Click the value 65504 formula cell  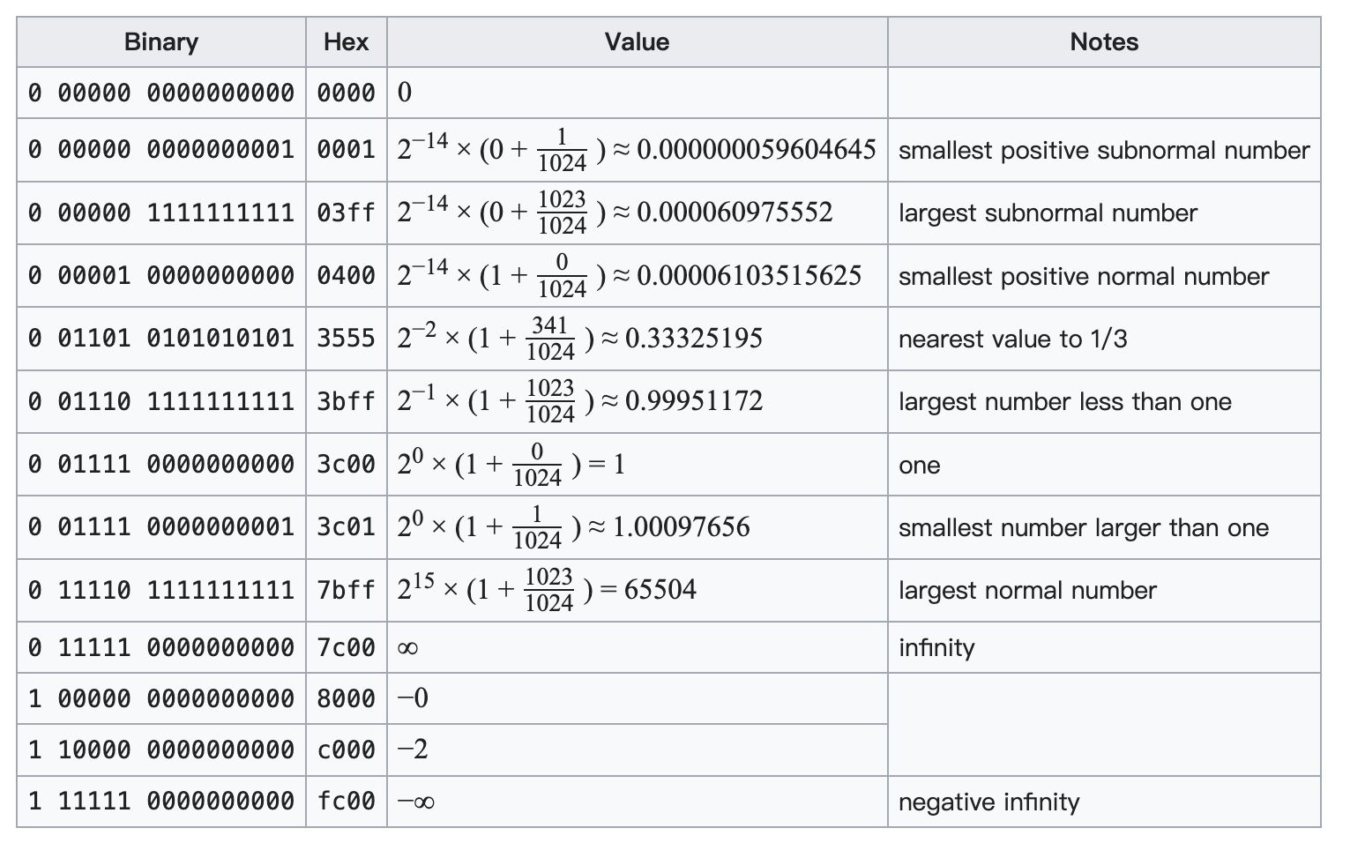(x=637, y=590)
